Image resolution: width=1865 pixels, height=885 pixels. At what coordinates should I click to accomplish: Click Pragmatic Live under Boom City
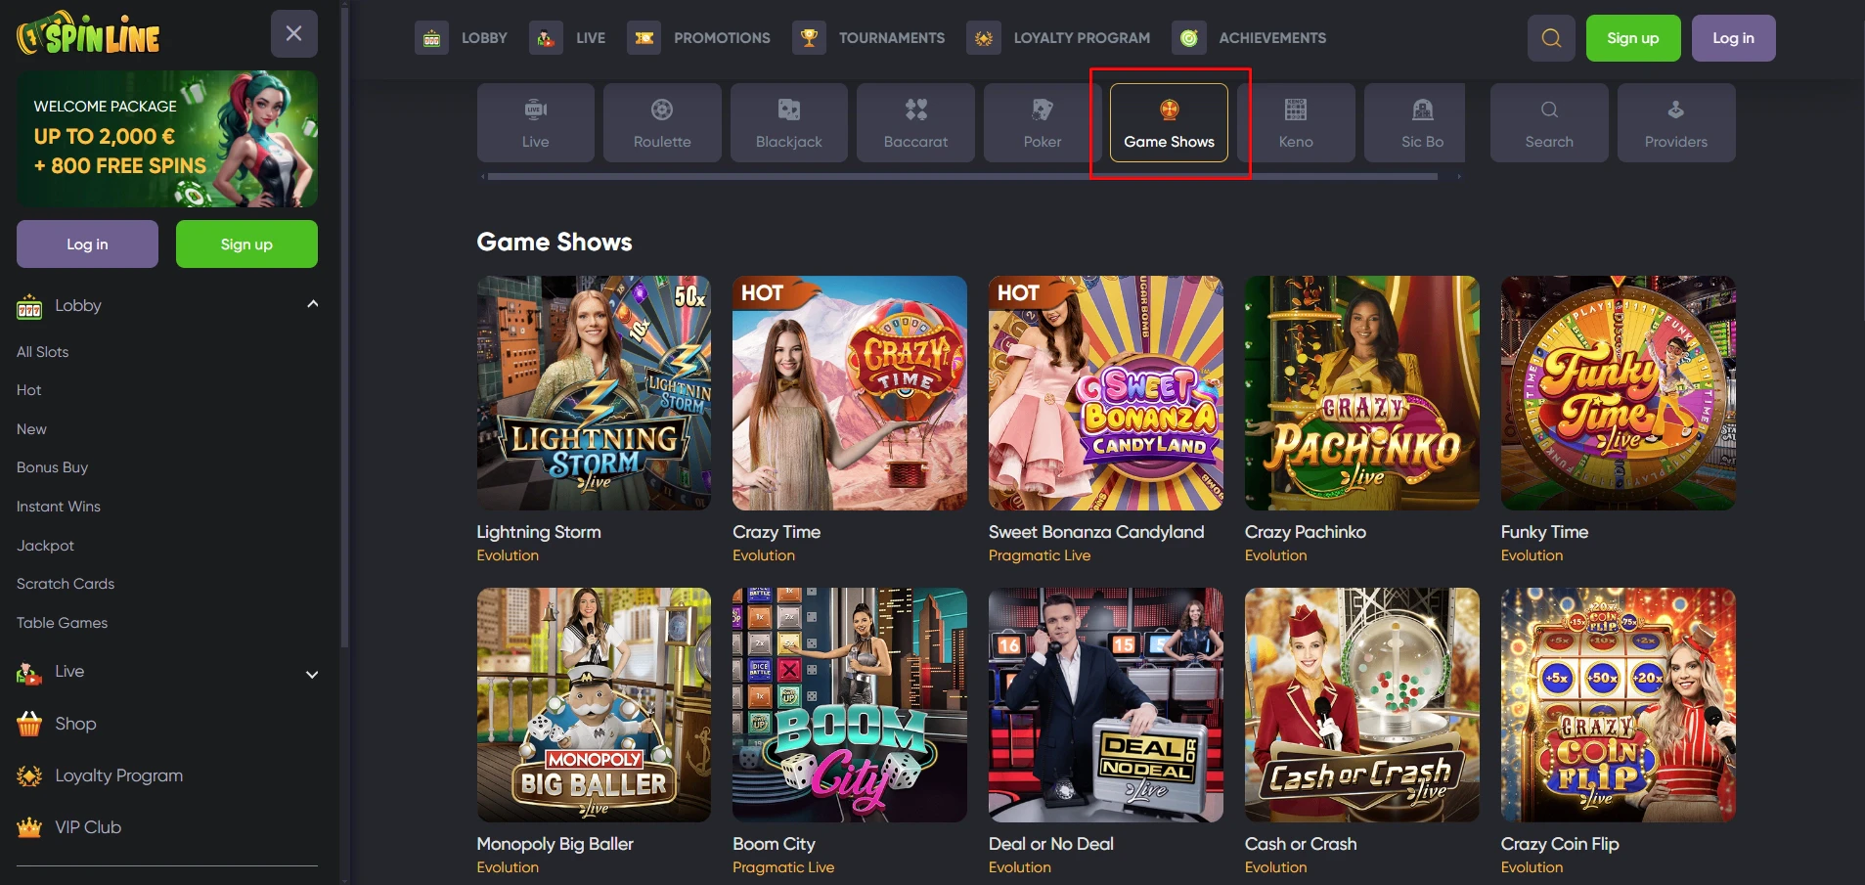click(783, 867)
